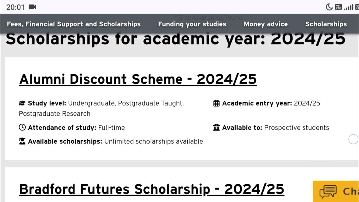
Task: Tap the floating circle assistive button
Action: pyautogui.click(x=353, y=139)
